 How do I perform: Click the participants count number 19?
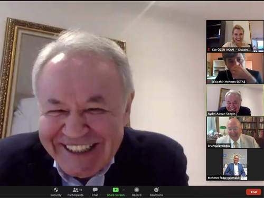(x=81, y=190)
